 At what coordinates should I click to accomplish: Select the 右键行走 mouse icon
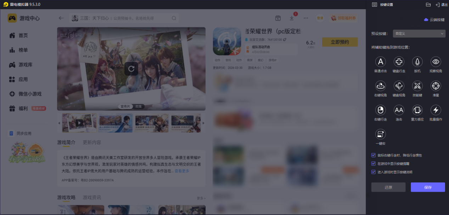click(x=381, y=110)
